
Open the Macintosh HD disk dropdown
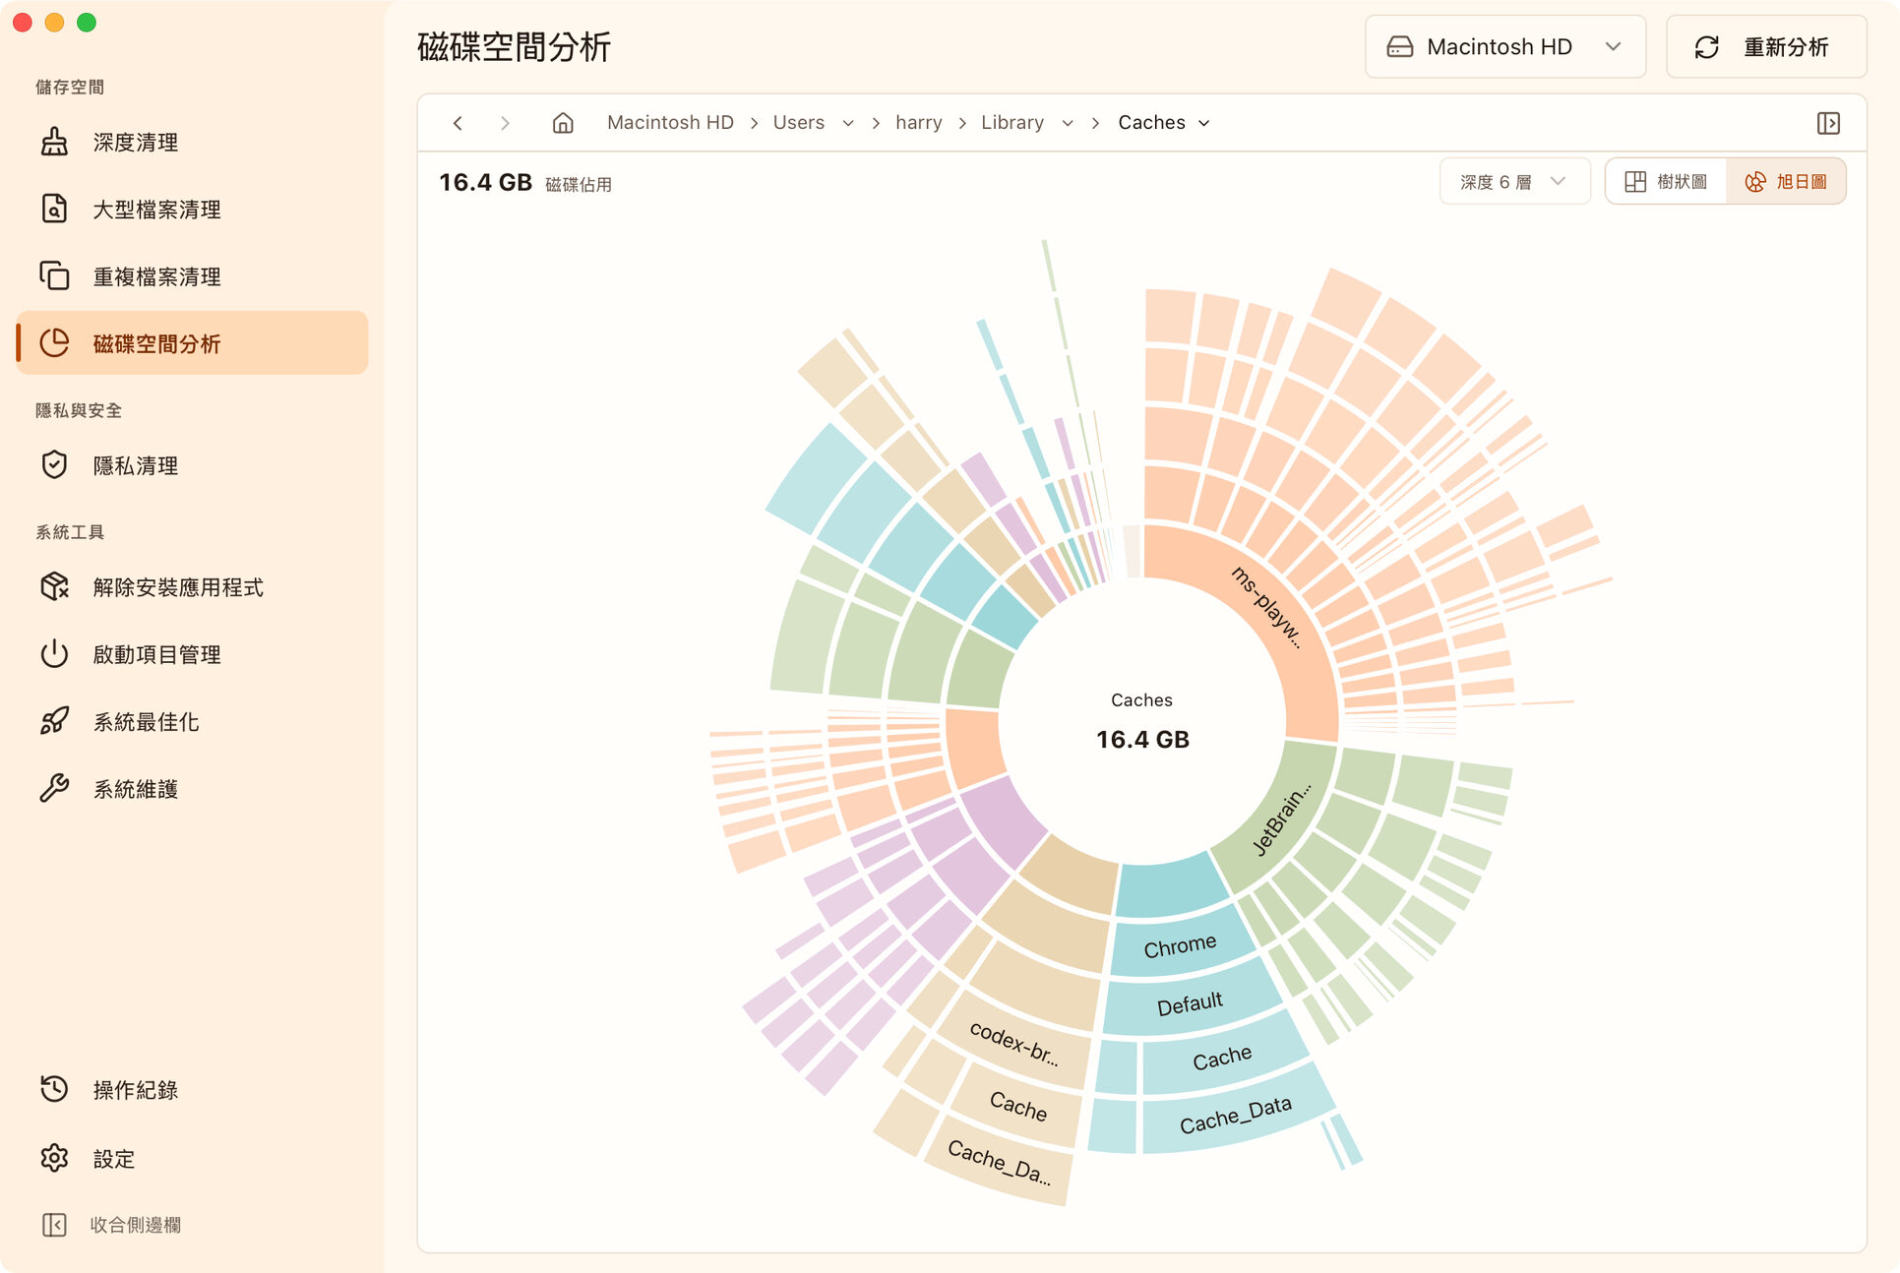[x=1504, y=47]
